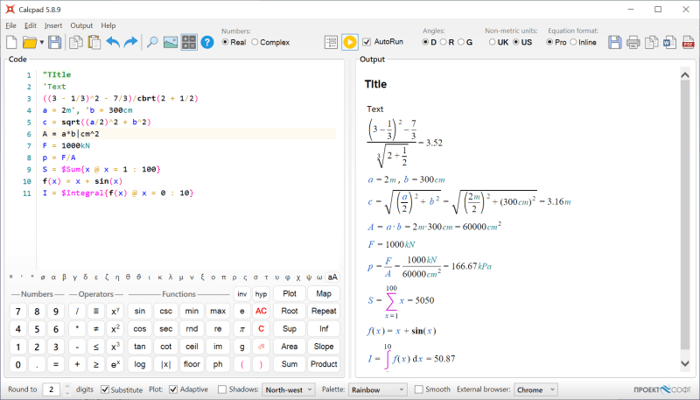Image resolution: width=700 pixels, height=400 pixels.
Task: Toggle the keypad panel icon
Action: [x=189, y=42]
